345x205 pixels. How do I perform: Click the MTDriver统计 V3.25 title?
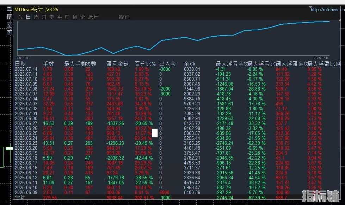coord(36,10)
